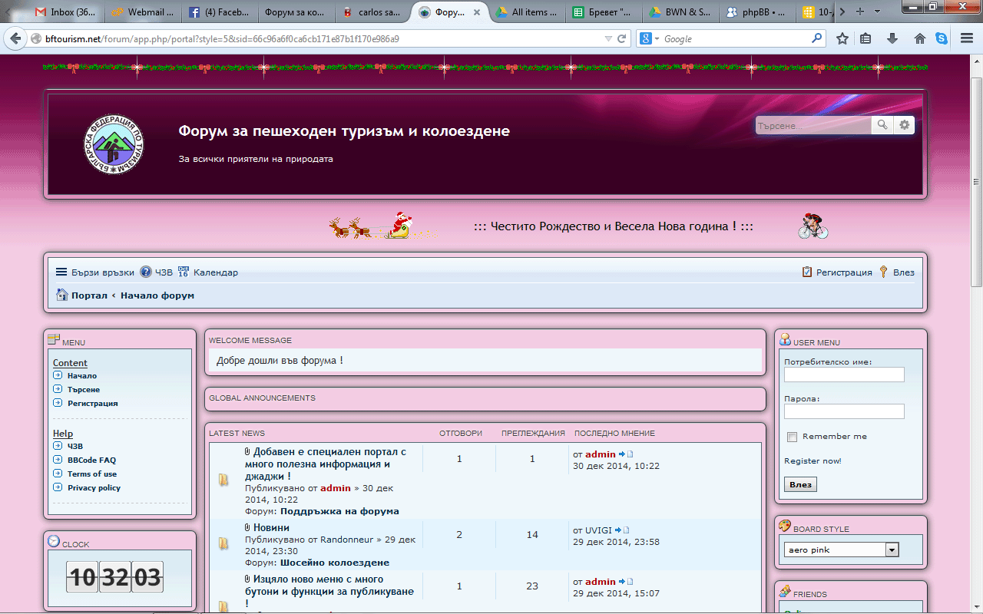
Task: Click the federation logo in header
Action: [114, 145]
